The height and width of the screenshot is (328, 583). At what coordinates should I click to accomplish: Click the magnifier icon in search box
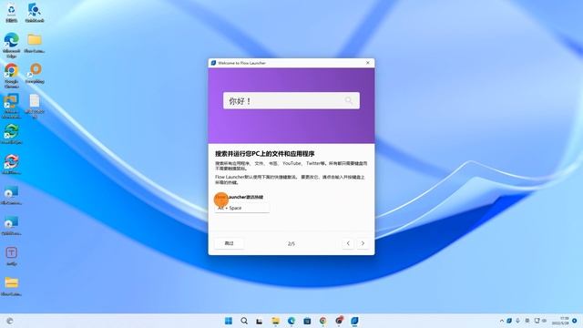point(348,100)
